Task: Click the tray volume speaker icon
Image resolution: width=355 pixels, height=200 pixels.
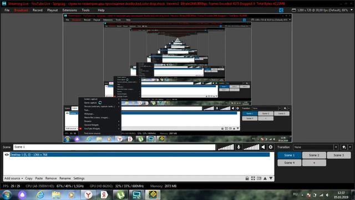Action: (328, 195)
